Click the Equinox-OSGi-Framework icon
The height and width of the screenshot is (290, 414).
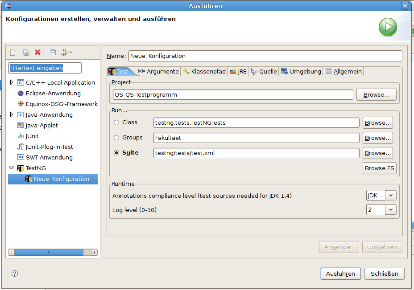pos(21,104)
